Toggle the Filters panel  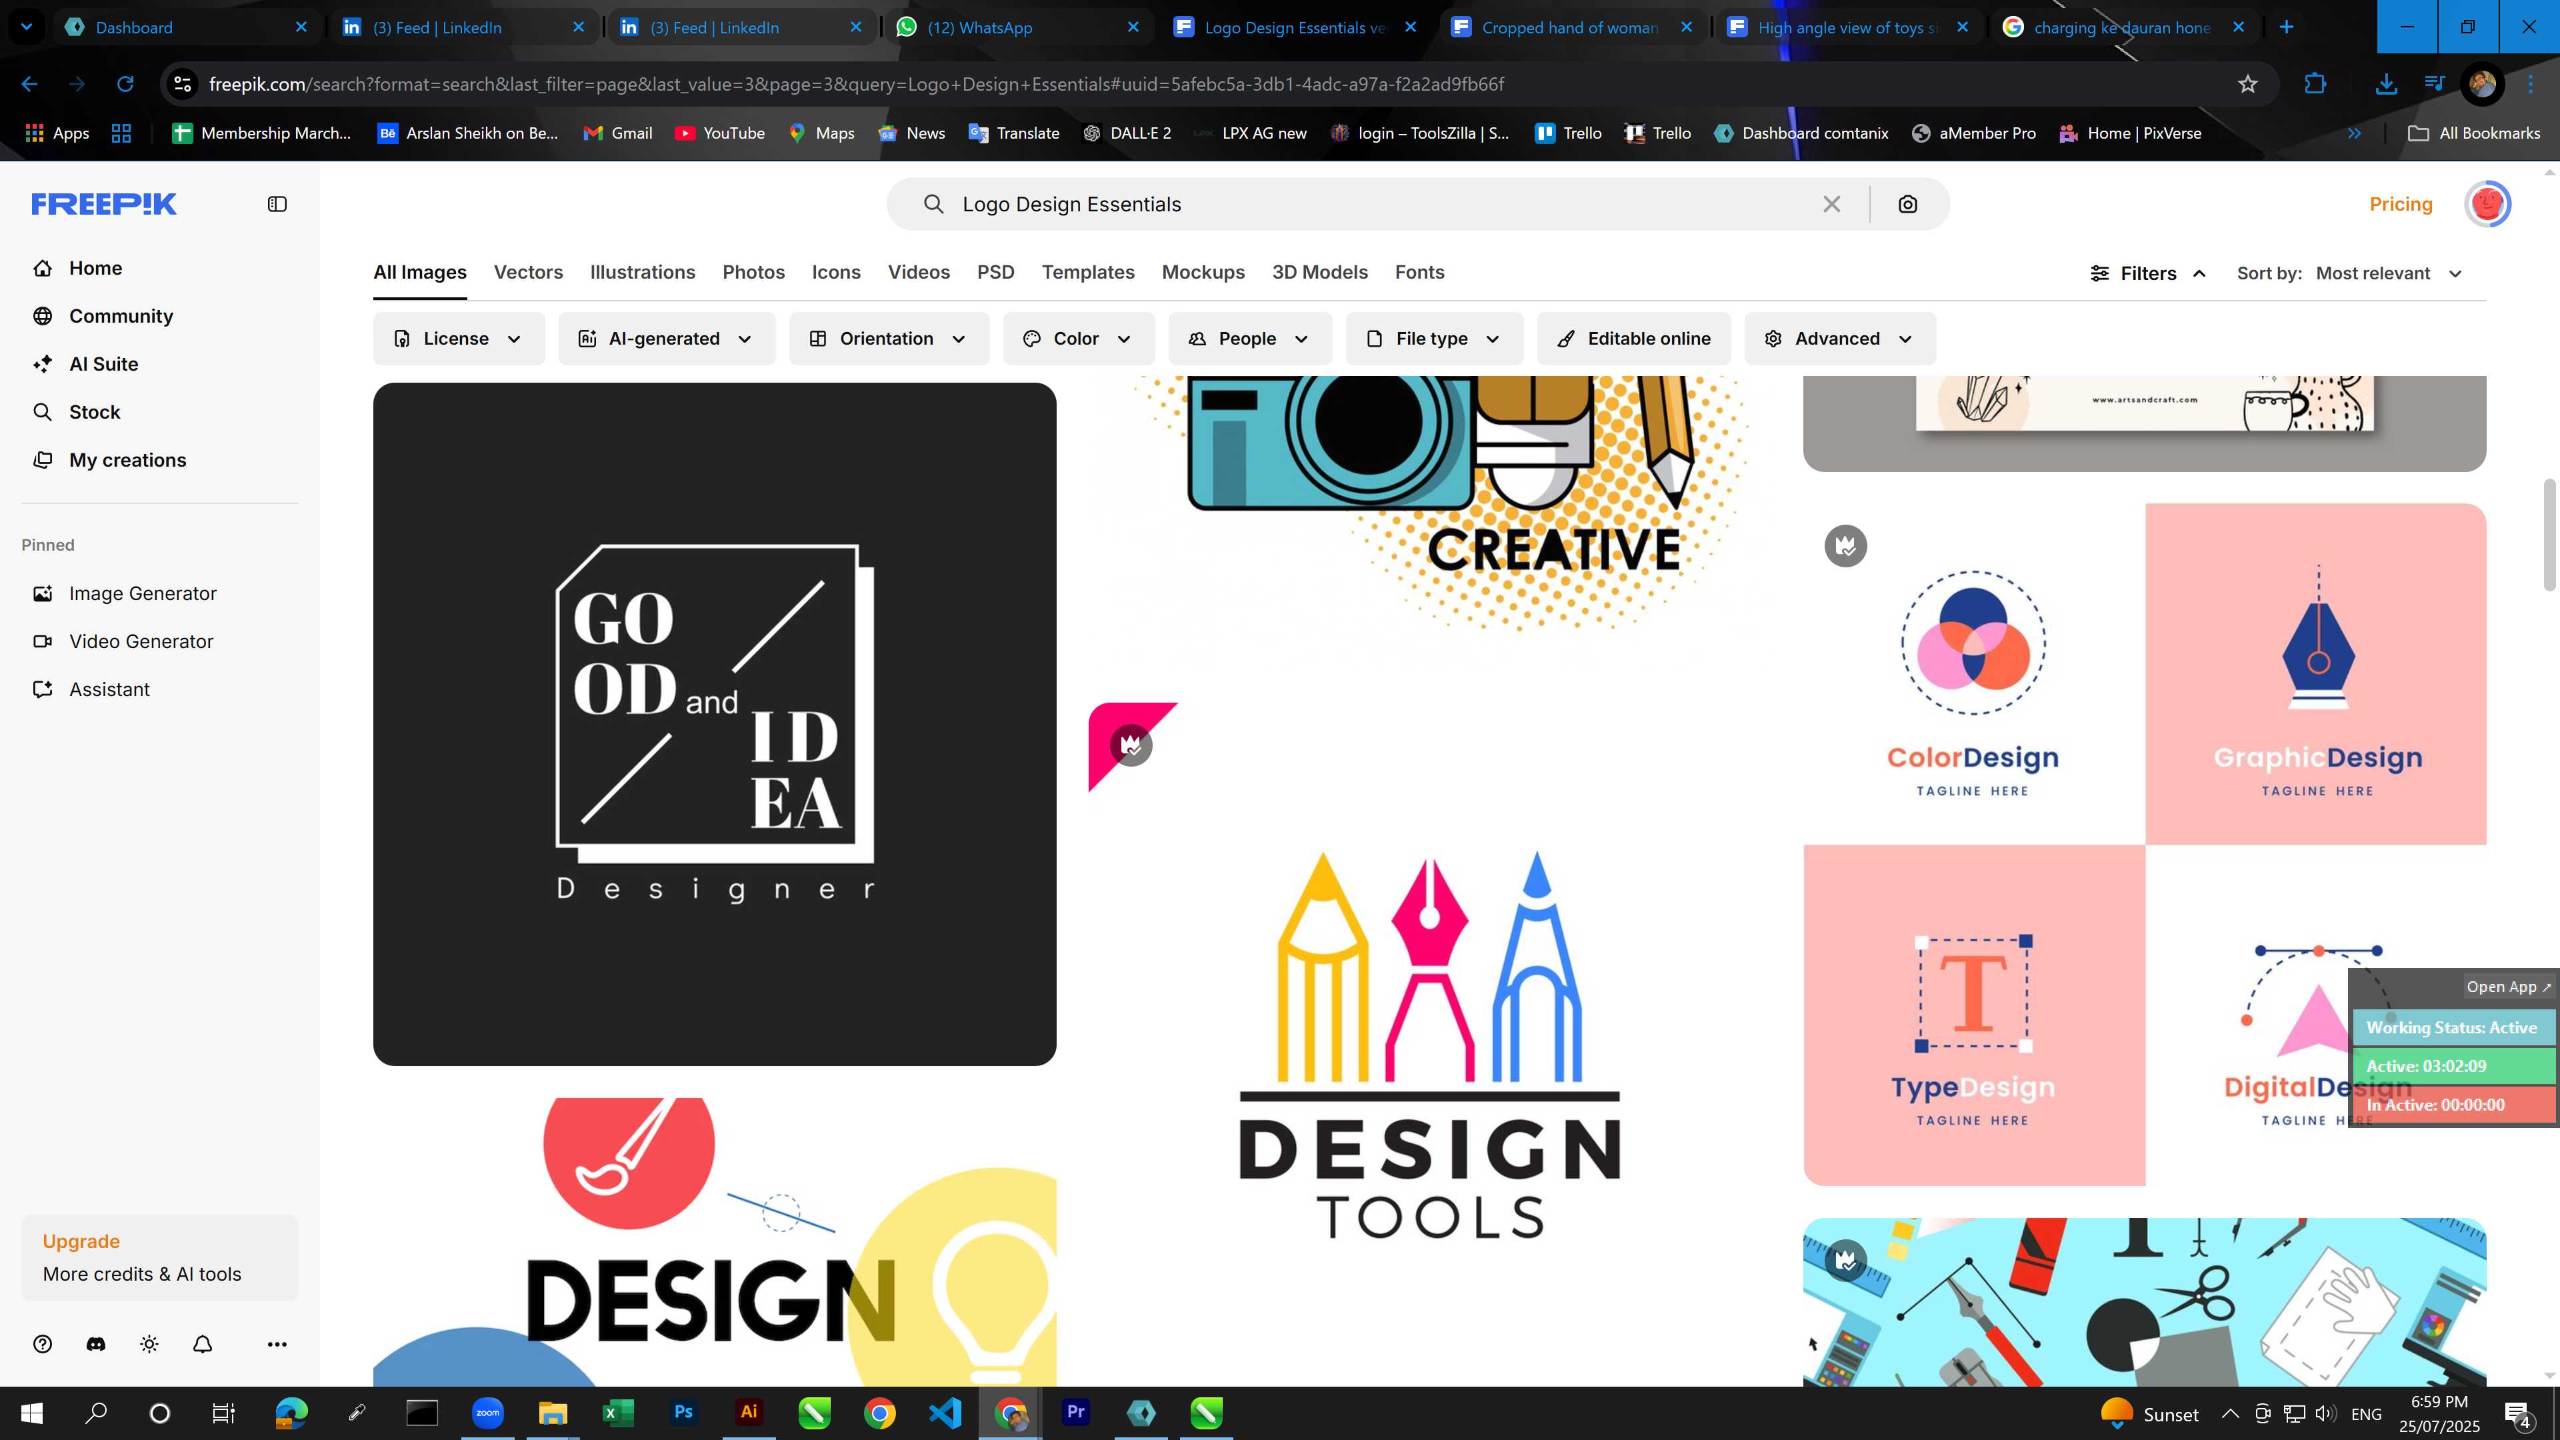pos(2147,273)
